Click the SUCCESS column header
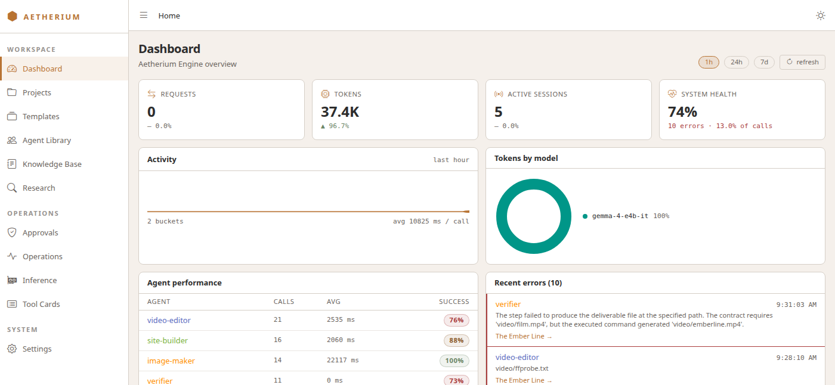The height and width of the screenshot is (385, 835). click(454, 302)
